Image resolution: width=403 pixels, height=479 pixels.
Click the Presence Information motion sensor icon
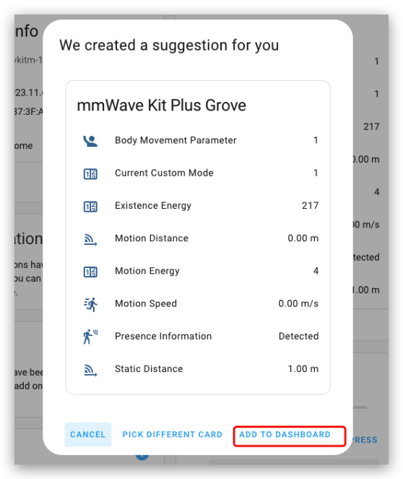point(90,337)
